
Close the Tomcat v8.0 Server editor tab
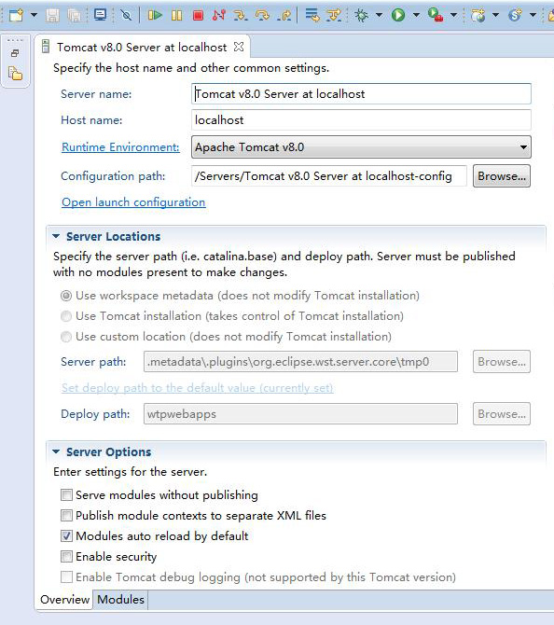[239, 47]
